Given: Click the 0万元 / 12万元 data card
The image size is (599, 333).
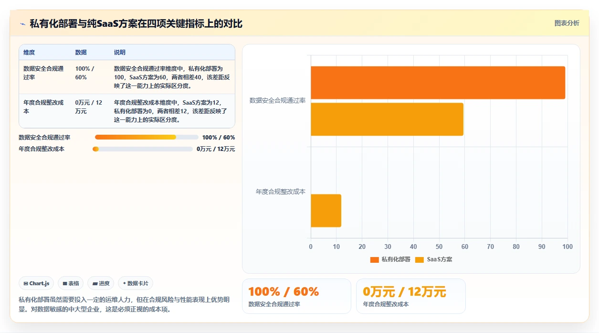Looking at the screenshot, I should 410,296.
